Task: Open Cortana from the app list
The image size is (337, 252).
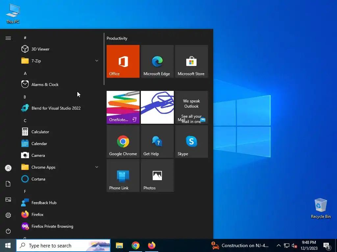Action: pyautogui.click(x=60, y=179)
